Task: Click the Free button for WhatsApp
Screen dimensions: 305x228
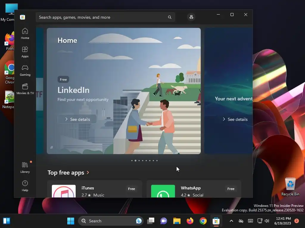Action: [x=231, y=189]
